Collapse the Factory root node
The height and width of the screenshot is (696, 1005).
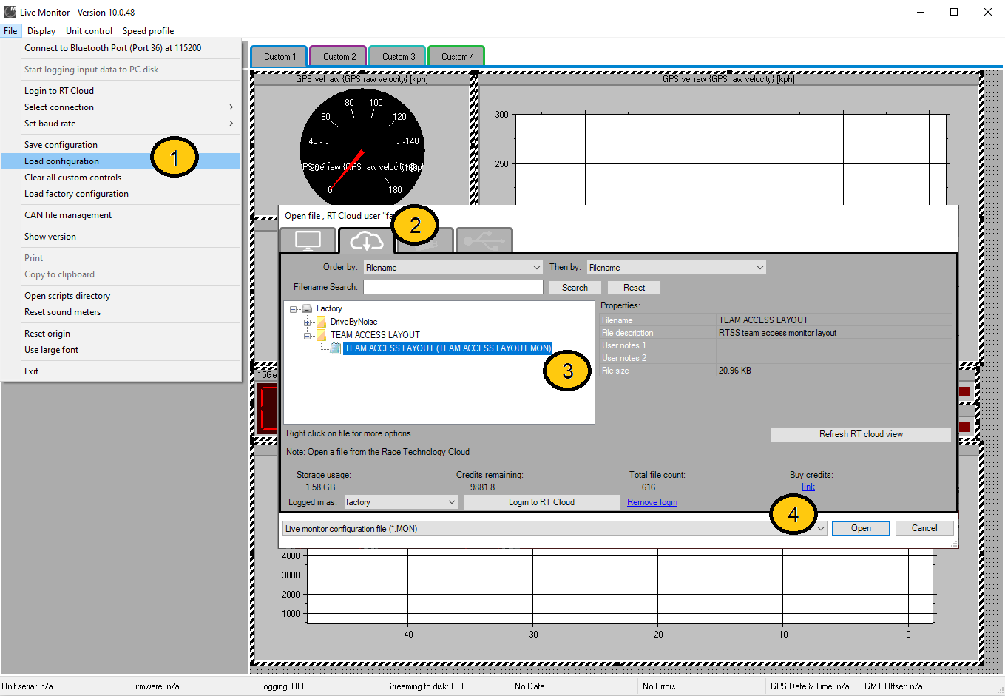click(x=294, y=309)
